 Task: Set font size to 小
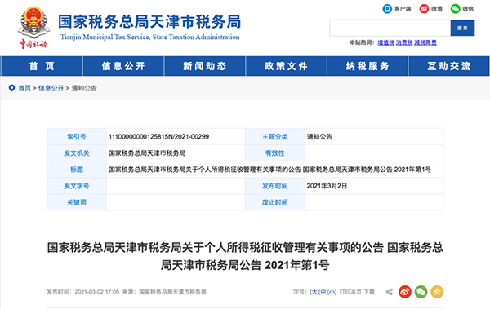(x=332, y=292)
